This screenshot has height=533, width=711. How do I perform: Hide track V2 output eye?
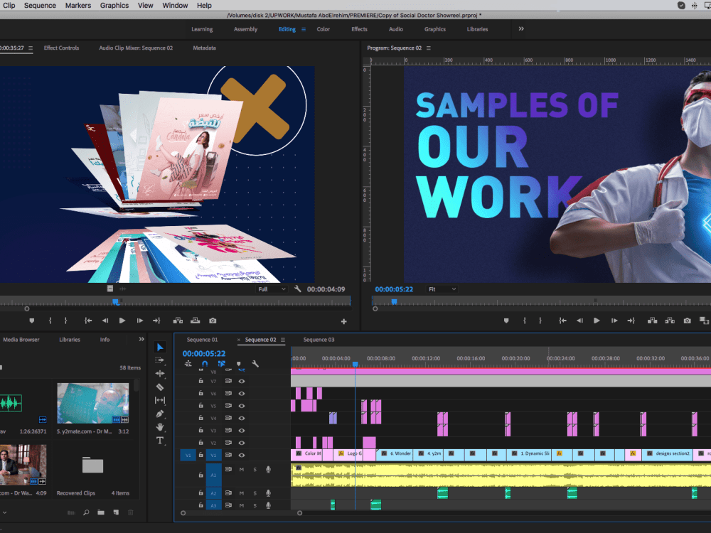point(242,443)
